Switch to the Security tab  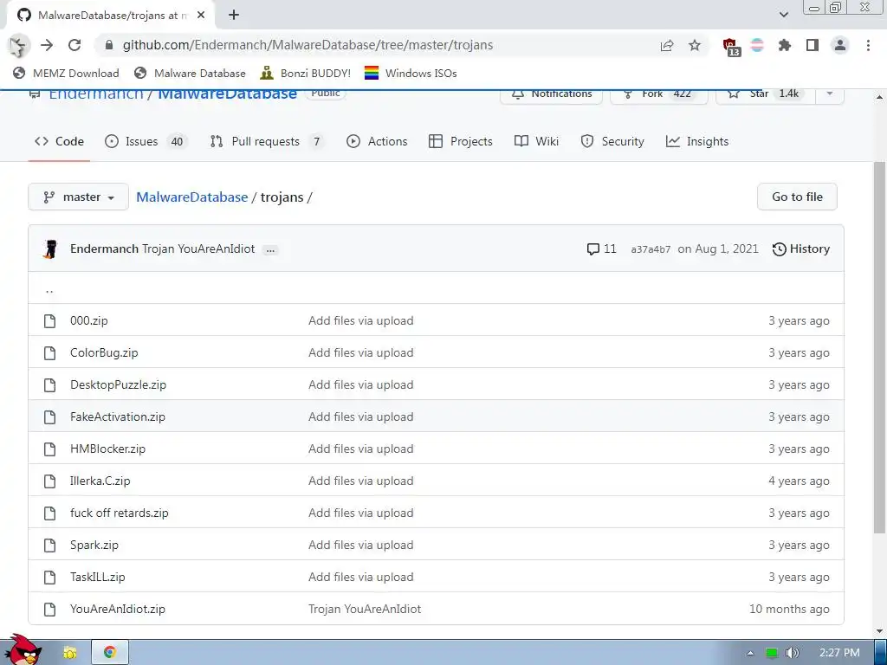click(x=612, y=141)
